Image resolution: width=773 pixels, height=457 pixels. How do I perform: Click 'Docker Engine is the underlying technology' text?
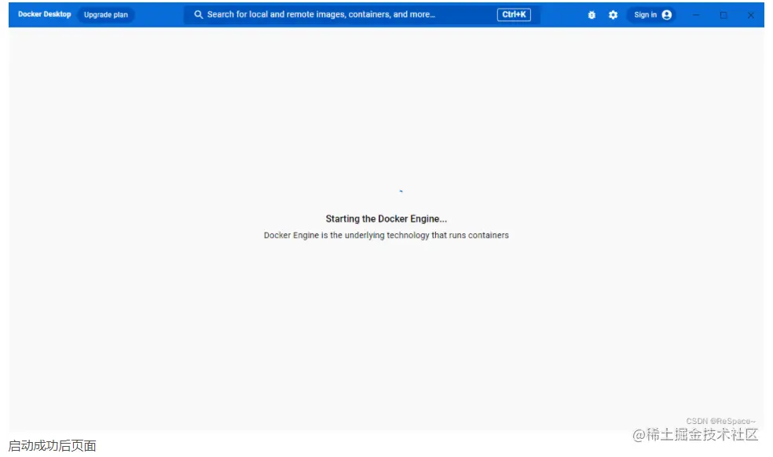tap(346, 235)
